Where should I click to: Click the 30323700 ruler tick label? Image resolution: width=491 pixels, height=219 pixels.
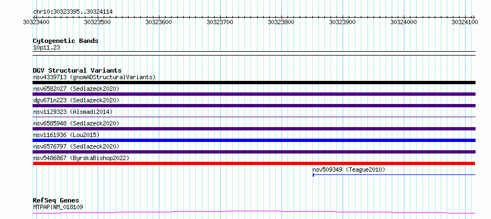pyautogui.click(x=220, y=22)
